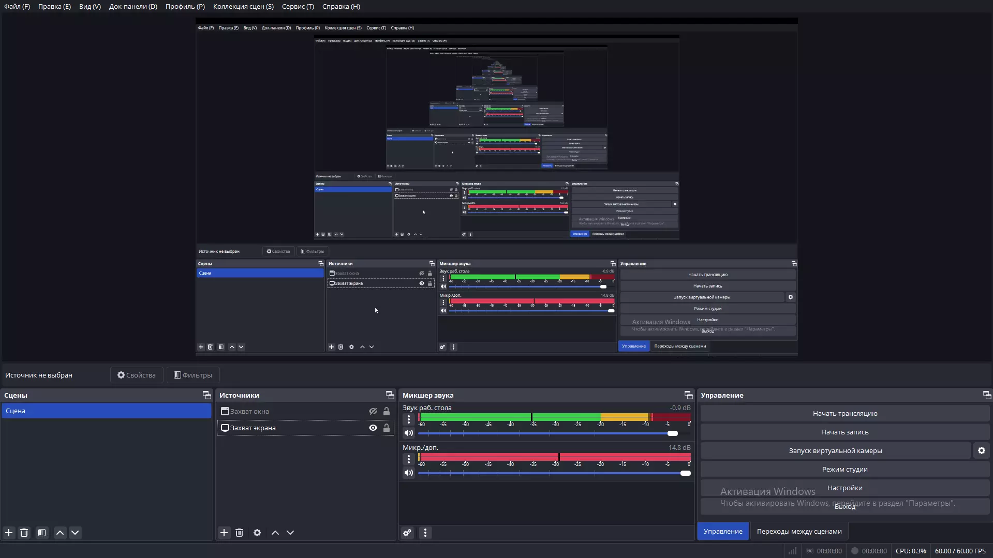993x558 pixels.
Task: Click the CPU: 0.3% status text
Action: pos(911,551)
